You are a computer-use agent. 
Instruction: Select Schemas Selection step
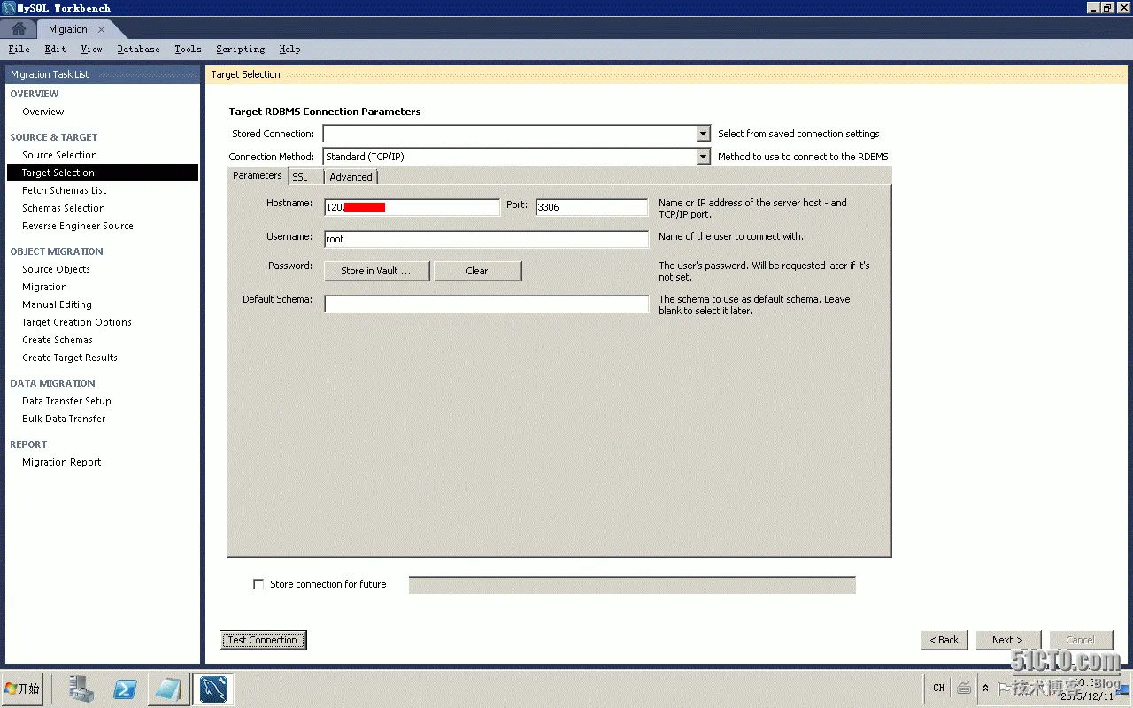(64, 208)
